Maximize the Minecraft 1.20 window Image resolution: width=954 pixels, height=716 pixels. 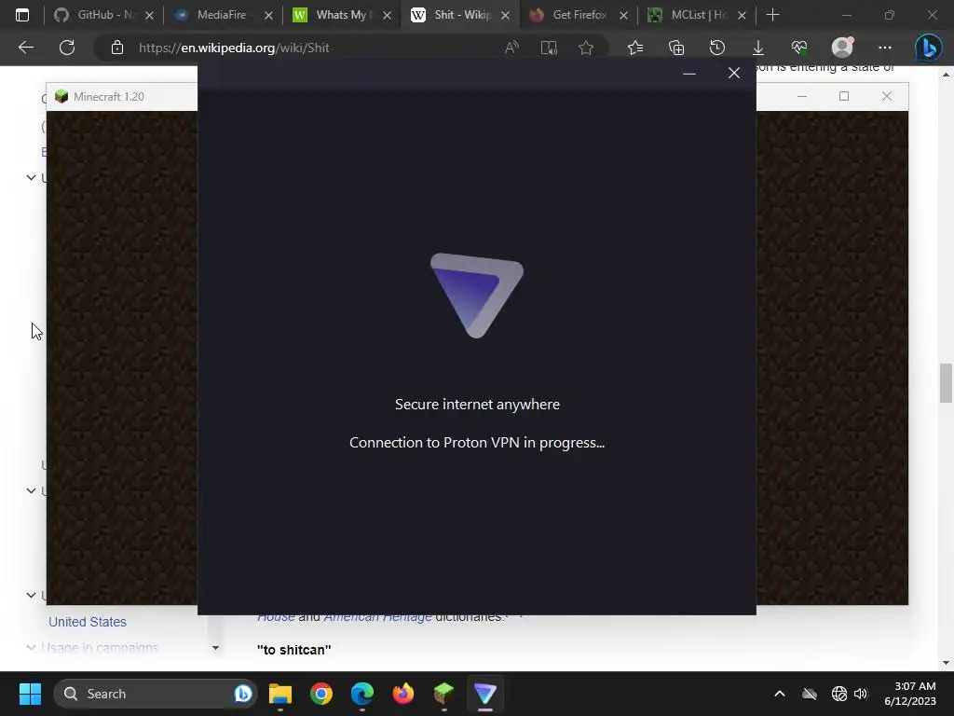844,96
